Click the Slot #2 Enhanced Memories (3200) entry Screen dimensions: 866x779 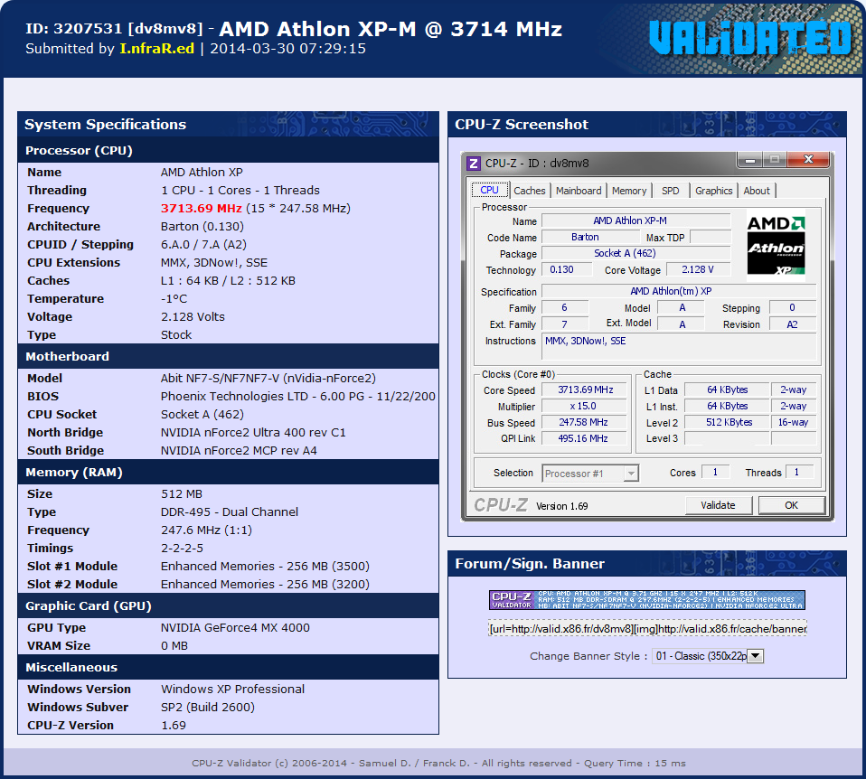pyautogui.click(x=265, y=584)
